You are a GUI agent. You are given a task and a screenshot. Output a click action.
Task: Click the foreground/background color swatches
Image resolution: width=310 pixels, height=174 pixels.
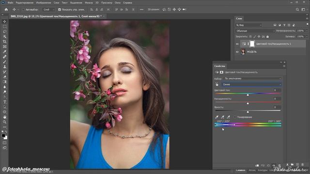pyautogui.click(x=4, y=136)
